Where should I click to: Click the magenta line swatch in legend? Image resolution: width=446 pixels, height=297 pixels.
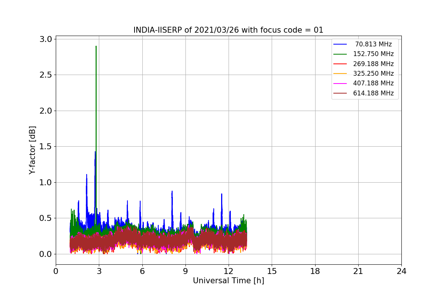pos(340,83)
